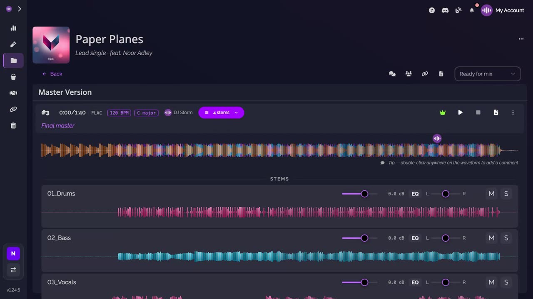Screen dimensions: 533x299
Task: Mute the 03_Vocals stem
Action: click(x=491, y=282)
